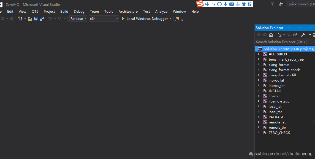Image resolution: width=315 pixels, height=159 pixels.
Task: Open the Architecture menu
Action: click(x=128, y=12)
